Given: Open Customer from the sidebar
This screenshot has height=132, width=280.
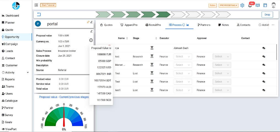Looking at the screenshot, I should pyautogui.click(x=10, y=65).
